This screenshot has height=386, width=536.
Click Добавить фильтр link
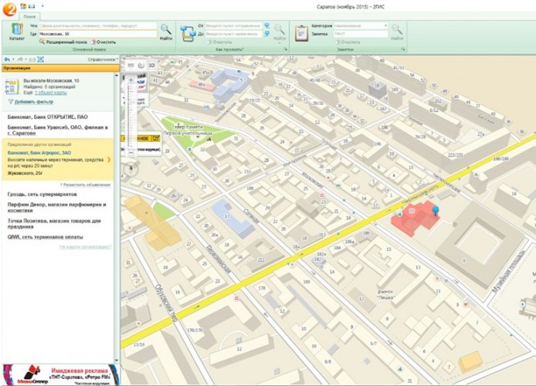tap(32, 101)
